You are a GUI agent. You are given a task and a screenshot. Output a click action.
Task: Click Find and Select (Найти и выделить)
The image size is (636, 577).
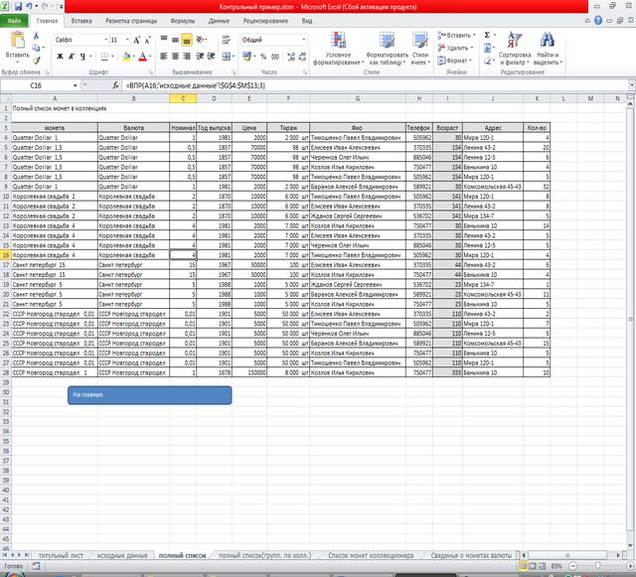click(x=547, y=48)
